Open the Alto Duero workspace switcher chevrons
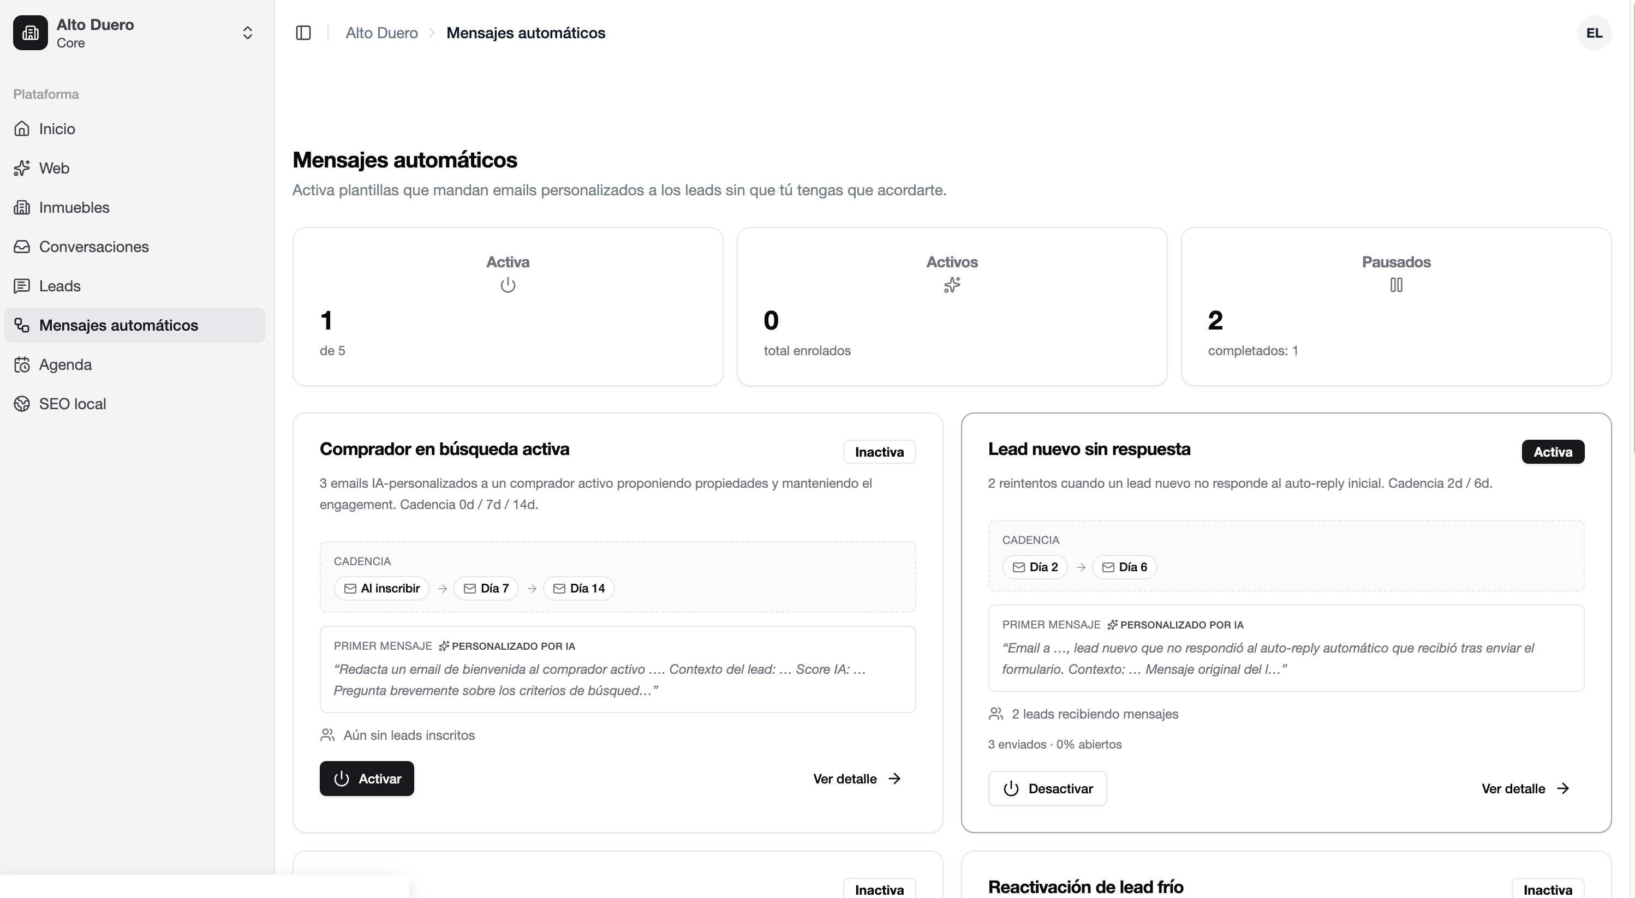 click(x=248, y=33)
